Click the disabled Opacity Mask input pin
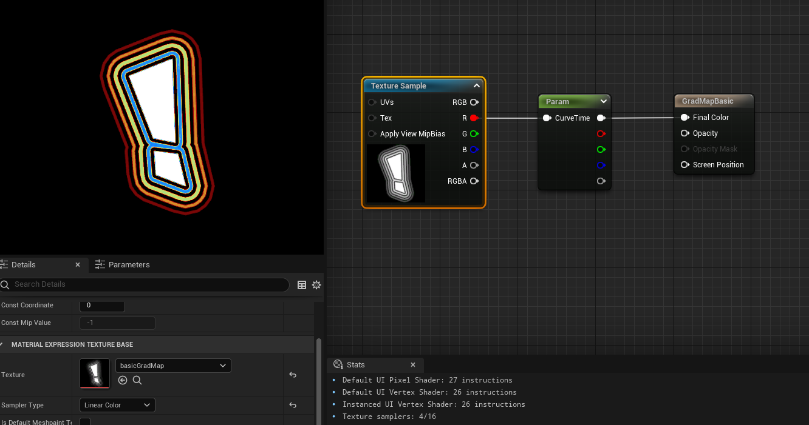809x425 pixels. pos(684,149)
